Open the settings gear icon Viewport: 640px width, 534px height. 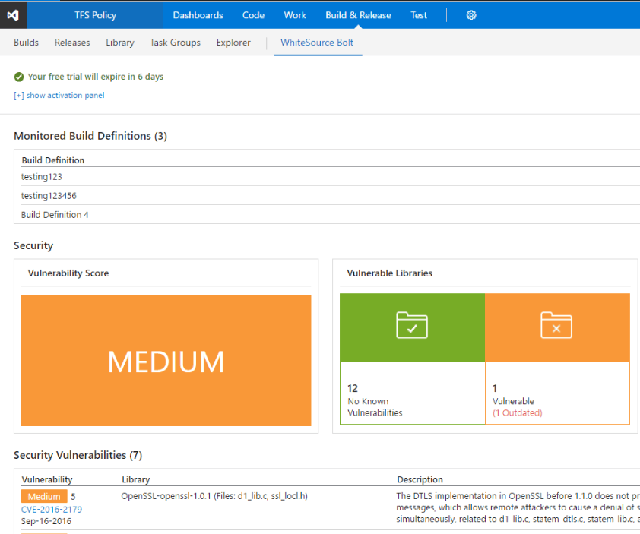(x=471, y=15)
